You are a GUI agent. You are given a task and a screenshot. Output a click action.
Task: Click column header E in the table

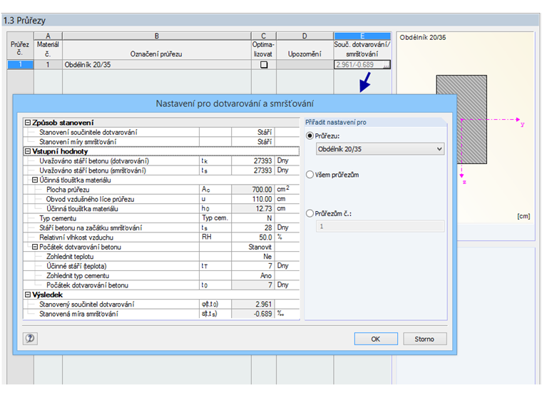pos(362,36)
